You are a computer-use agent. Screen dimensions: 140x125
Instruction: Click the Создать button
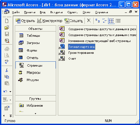pyautogui.click(x=74, y=21)
